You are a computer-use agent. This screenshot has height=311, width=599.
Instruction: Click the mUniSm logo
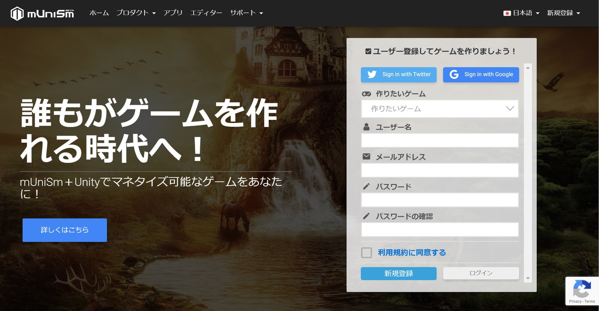click(43, 14)
